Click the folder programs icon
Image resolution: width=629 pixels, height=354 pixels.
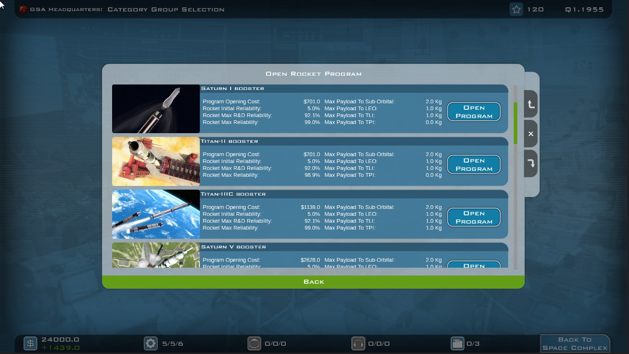click(457, 343)
